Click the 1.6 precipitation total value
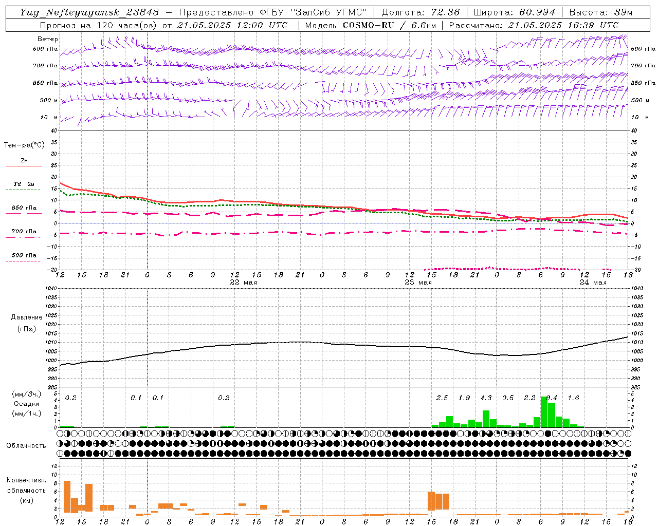This screenshot has width=658, height=526. pyautogui.click(x=573, y=398)
